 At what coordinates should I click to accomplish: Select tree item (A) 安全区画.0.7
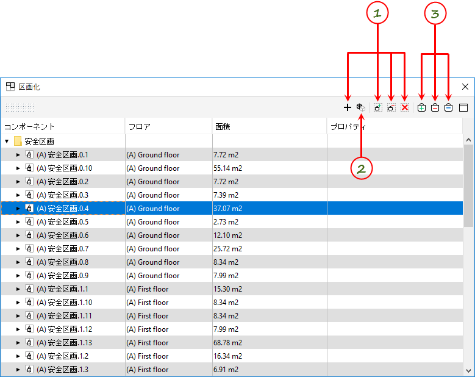pyautogui.click(x=63, y=249)
